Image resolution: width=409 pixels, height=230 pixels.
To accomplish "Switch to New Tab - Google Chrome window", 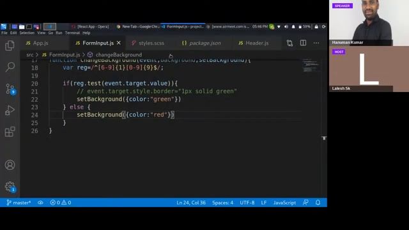I will tap(138, 27).
